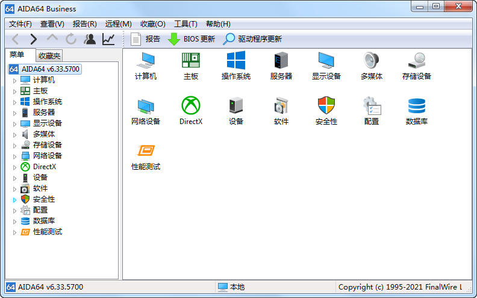This screenshot has width=477, height=298.
Task: Open the 报告(R) menu
Action: point(84,24)
